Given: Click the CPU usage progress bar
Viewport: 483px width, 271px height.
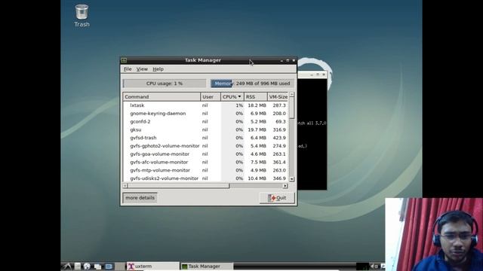Looking at the screenshot, I should 165,84.
